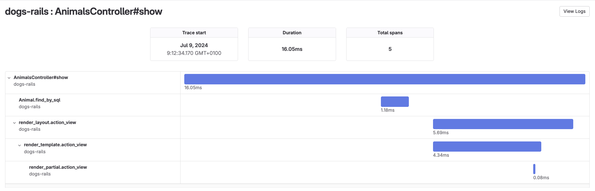This screenshot has width=595, height=191.
Task: Click the dogs-rails : AnimalsController#show page title
Action: click(x=84, y=12)
